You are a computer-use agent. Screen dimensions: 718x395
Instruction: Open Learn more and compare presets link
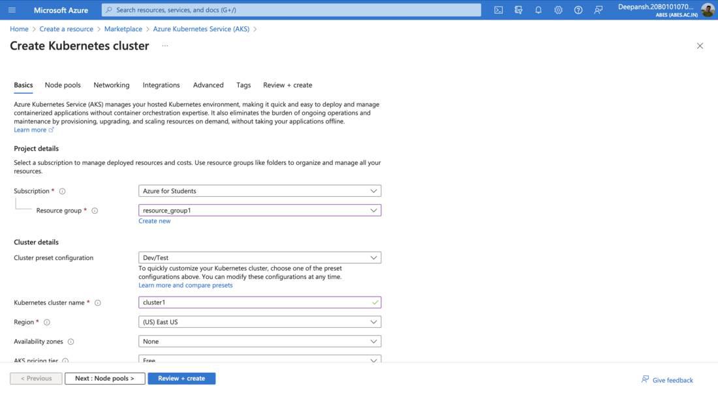185,285
